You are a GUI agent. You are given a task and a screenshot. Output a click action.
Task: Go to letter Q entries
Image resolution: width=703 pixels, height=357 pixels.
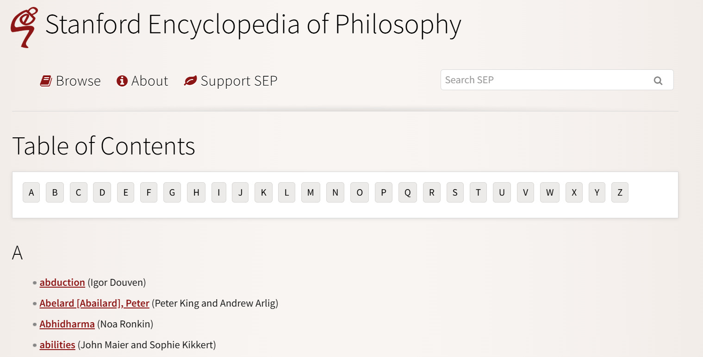tap(407, 192)
